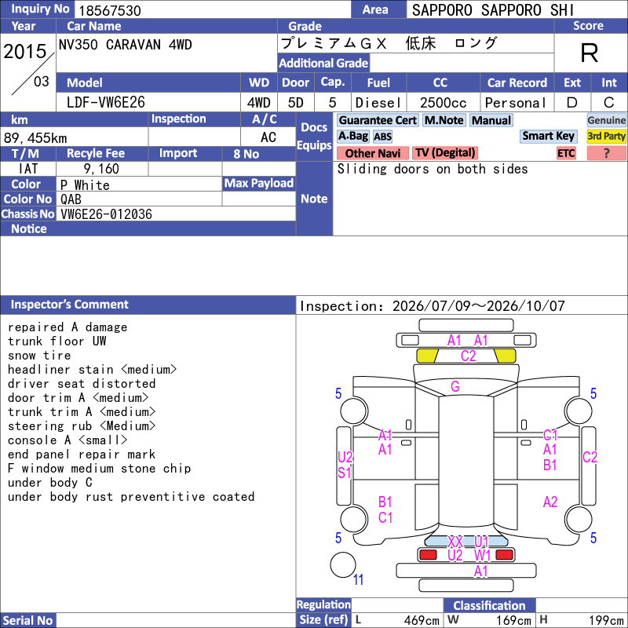
Task: Select the Smart Key equipment badge
Action: click(x=548, y=136)
